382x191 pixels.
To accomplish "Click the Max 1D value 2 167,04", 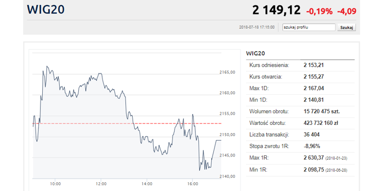I will point(314,88).
